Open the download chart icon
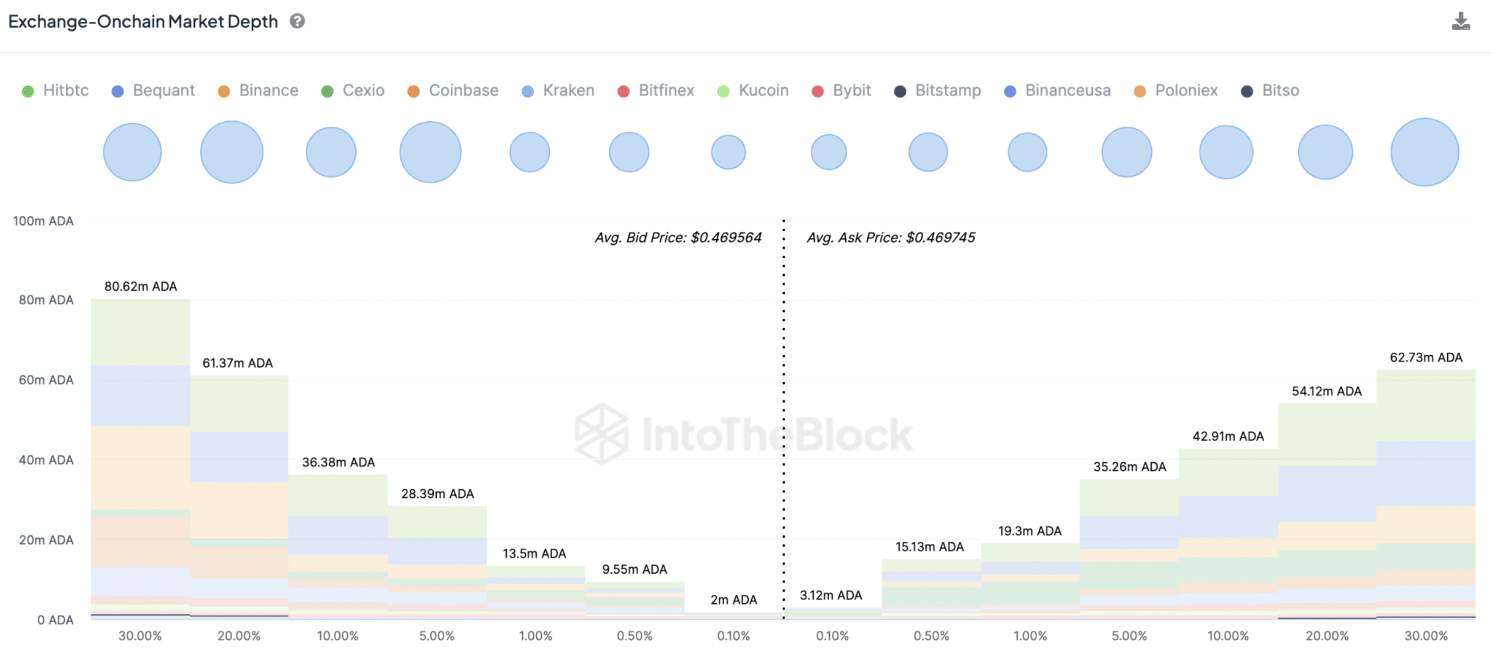This screenshot has height=656, width=1491. (1461, 22)
